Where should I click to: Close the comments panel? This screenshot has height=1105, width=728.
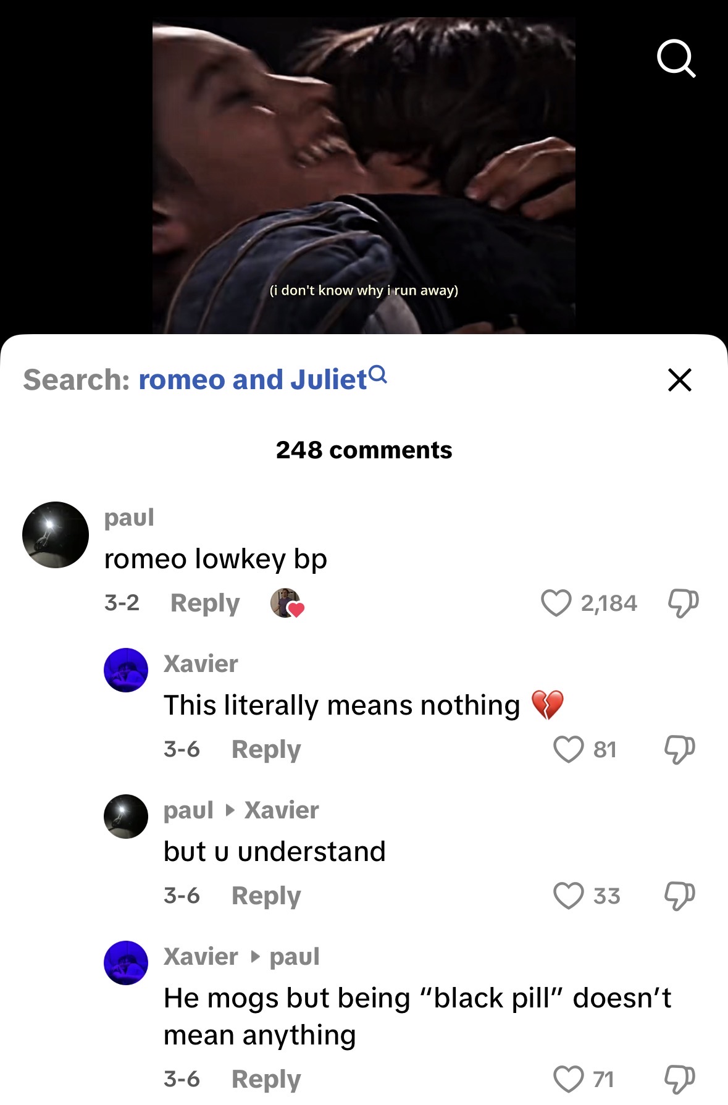click(x=679, y=380)
